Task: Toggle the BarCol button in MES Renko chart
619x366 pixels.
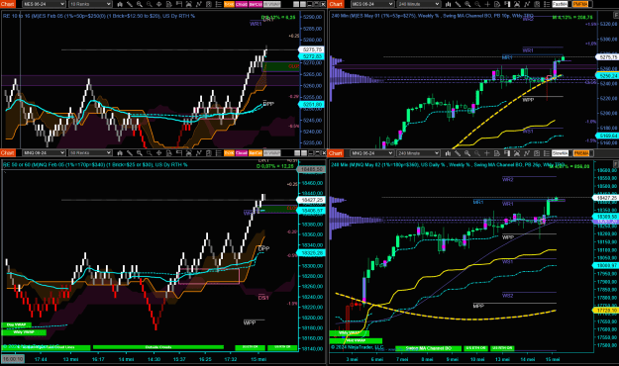Action: [256, 4]
